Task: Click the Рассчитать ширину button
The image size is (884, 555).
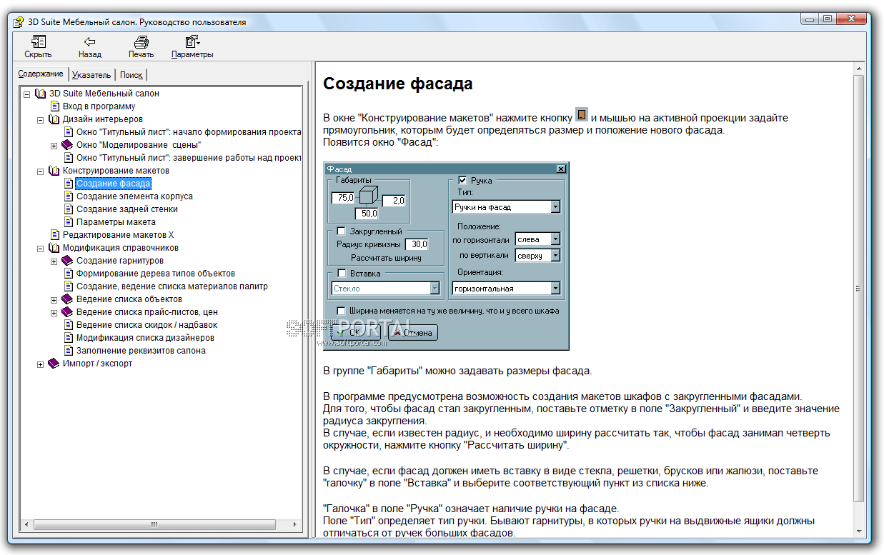Action: [386, 257]
